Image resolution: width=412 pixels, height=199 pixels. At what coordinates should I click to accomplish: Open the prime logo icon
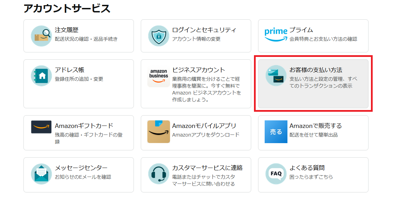276,35
